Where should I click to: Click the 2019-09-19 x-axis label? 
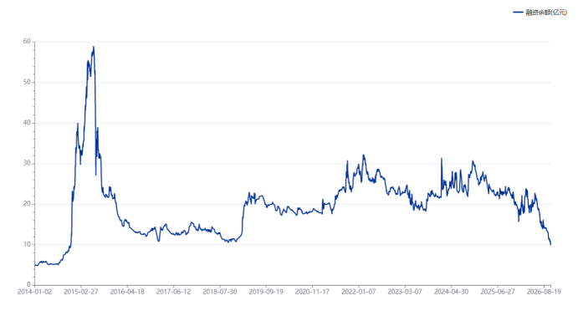click(266, 292)
